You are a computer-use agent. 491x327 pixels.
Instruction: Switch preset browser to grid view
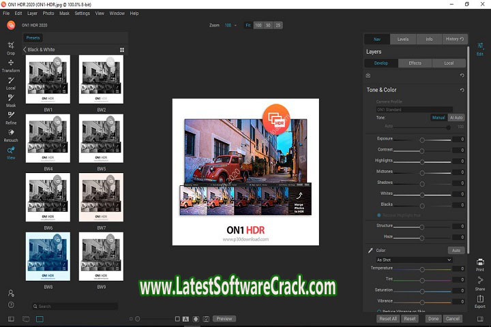coord(122,50)
